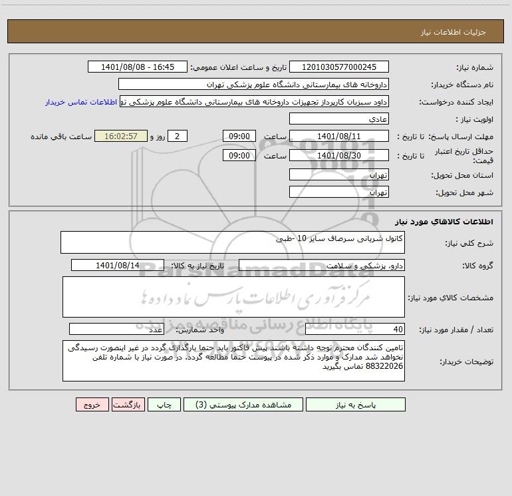Click the 'چاپ' print button

click(164, 405)
